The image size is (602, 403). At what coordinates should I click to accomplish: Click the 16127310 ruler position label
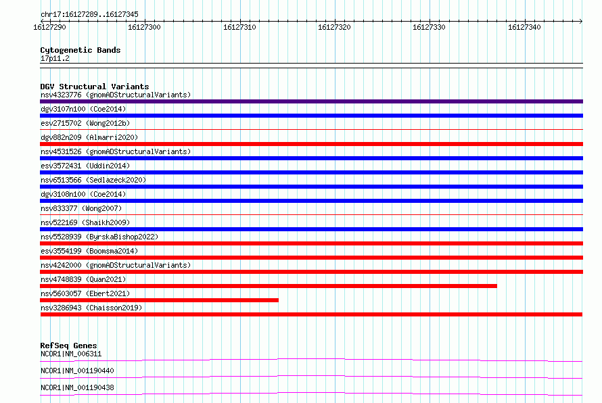(x=239, y=27)
